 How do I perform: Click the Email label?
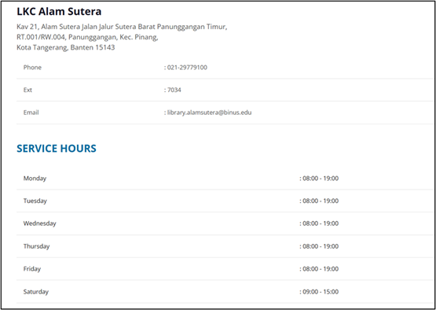[x=31, y=113]
